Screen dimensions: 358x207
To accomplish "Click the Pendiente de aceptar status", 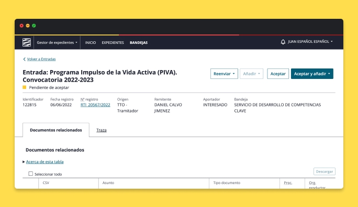I will point(49,87).
